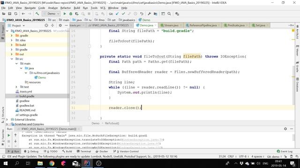Open the TODO tool window button
Screen dimensions: 300x168
(x=51, y=151)
